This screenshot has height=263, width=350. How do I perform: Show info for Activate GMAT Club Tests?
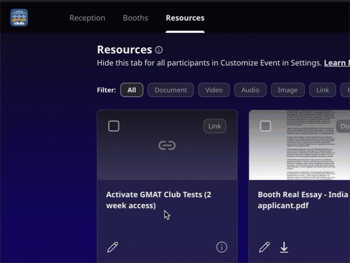tap(221, 247)
